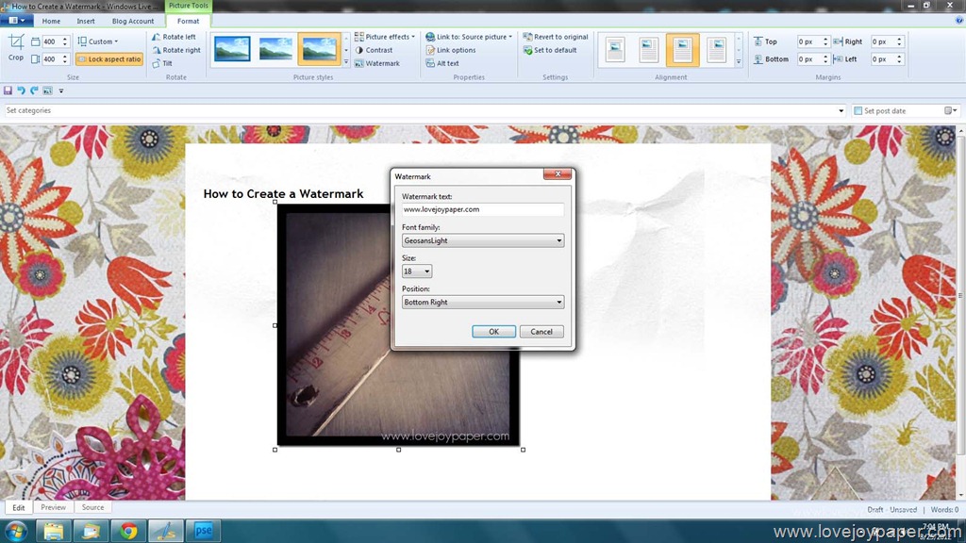966x543 pixels.
Task: Switch to Blog Account tab
Action: coord(133,21)
